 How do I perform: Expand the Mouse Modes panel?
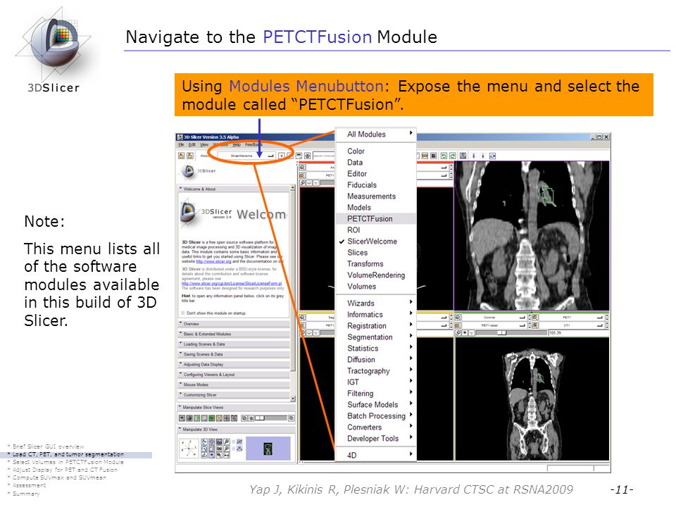coord(234,384)
